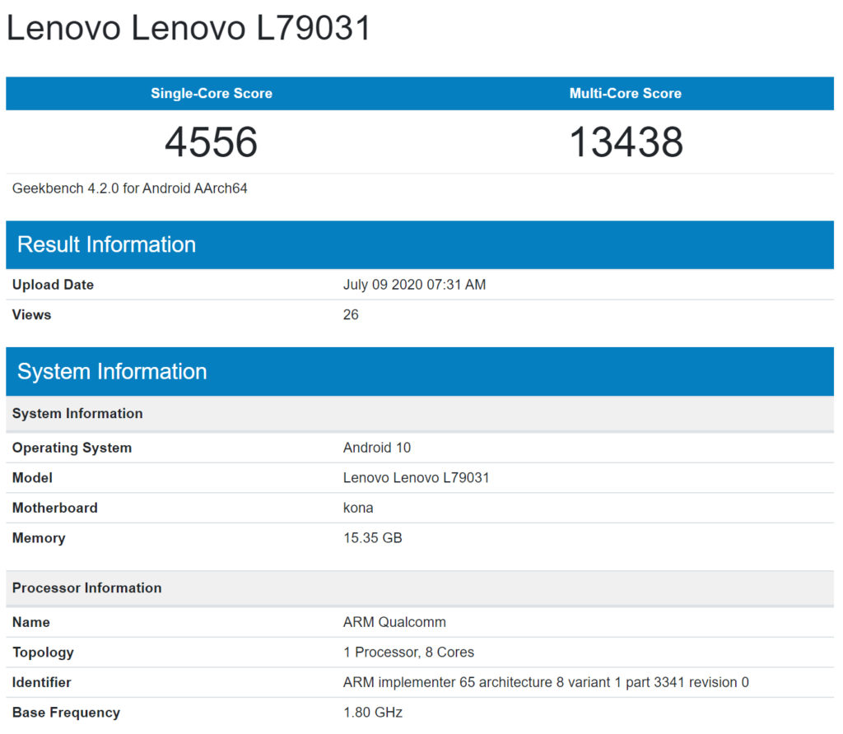Viewport: 843px width, 734px height.
Task: Click the 15.35 GB memory value
Action: (372, 538)
